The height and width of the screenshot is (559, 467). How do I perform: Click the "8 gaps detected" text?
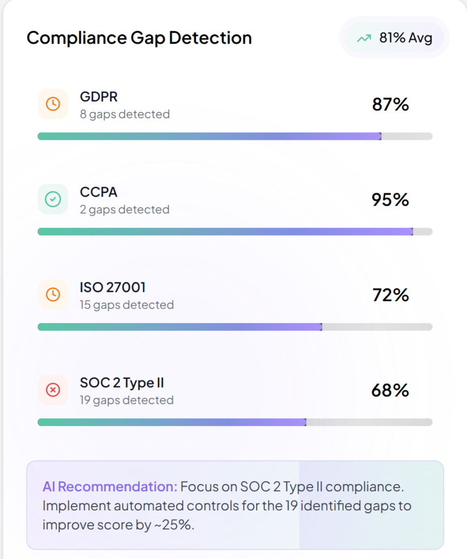125,114
